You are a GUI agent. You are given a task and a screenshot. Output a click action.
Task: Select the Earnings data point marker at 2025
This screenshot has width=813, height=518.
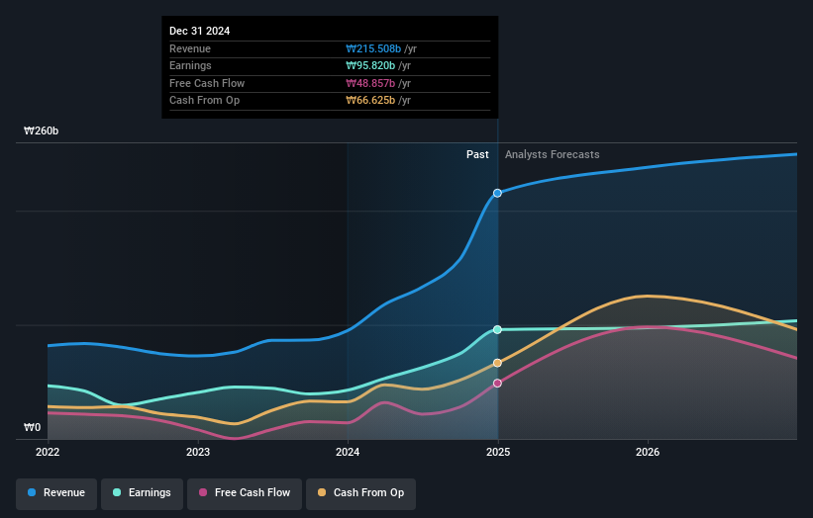497,329
